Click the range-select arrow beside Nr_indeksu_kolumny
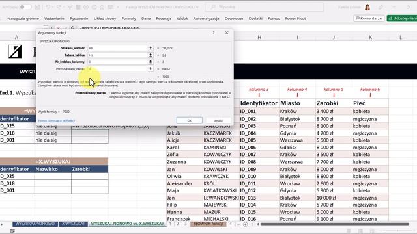This screenshot has width=417, height=234. [151, 62]
